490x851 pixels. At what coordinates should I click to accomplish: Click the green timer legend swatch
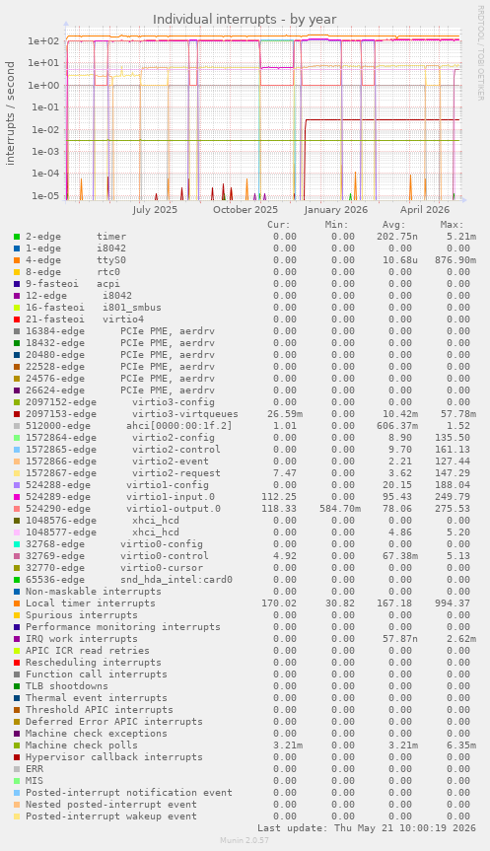[17, 237]
